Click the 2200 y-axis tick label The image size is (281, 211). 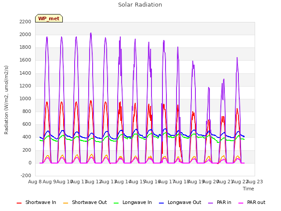(25, 22)
